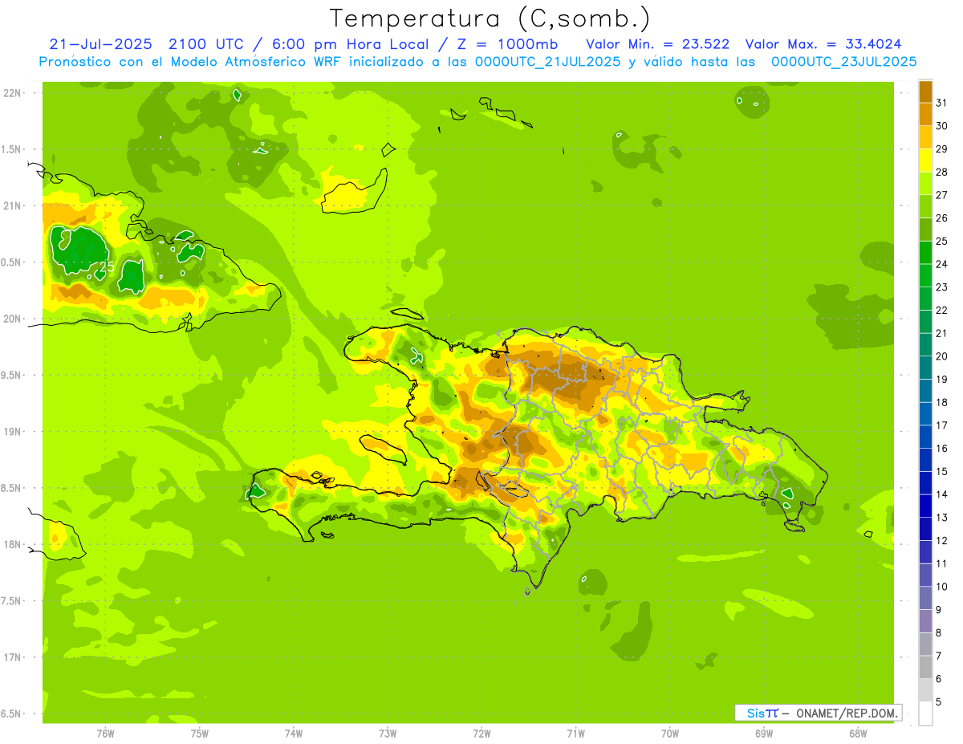Click the '76W' longitude axis label
Image resolution: width=963 pixels, height=744 pixels.
tap(105, 734)
